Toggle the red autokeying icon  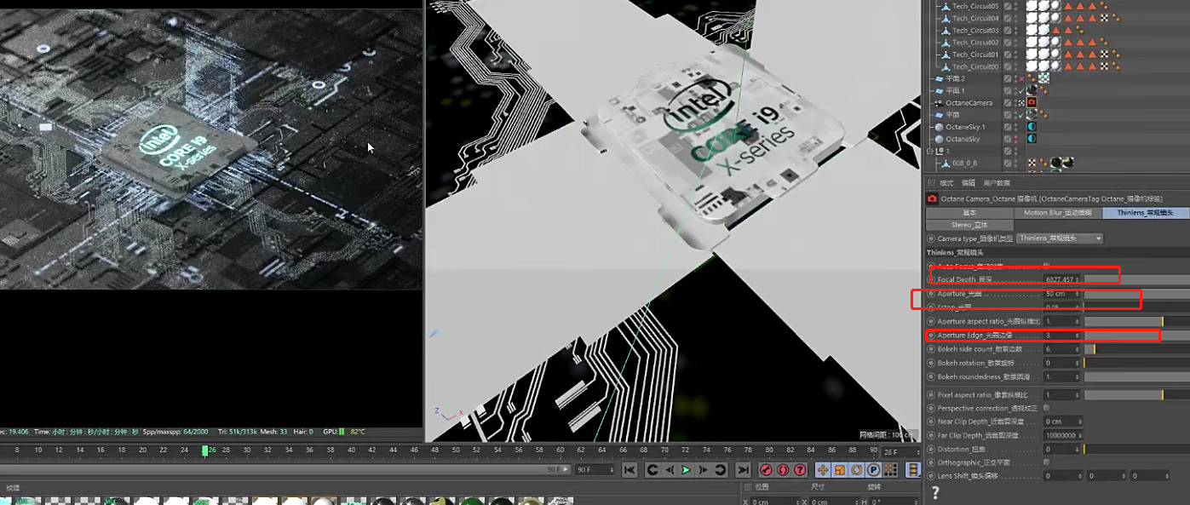pos(783,469)
